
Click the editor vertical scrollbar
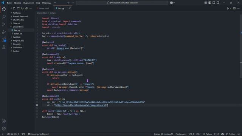[241, 46]
